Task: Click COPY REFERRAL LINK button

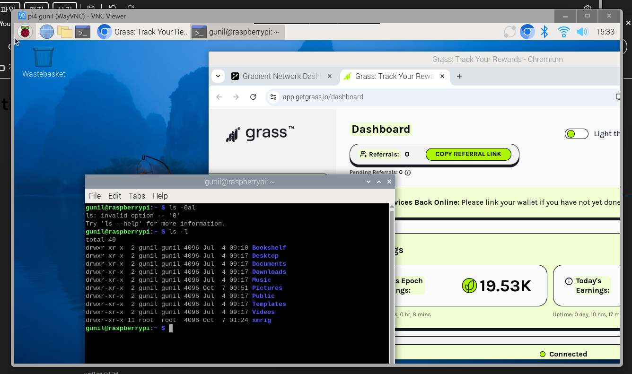Action: [468, 154]
